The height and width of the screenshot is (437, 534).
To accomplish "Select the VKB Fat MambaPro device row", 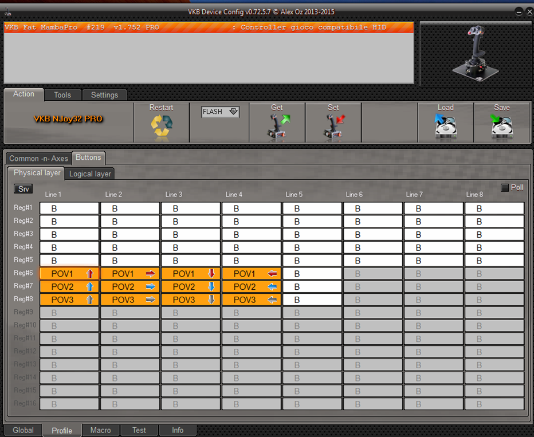I will 209,27.
